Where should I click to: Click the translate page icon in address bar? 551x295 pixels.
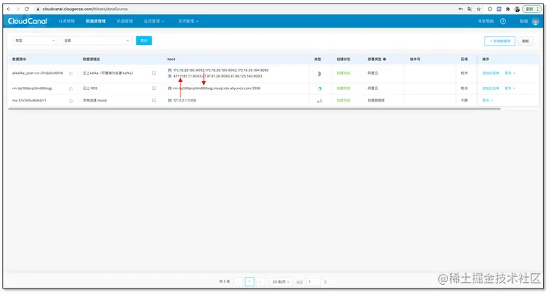470,9
